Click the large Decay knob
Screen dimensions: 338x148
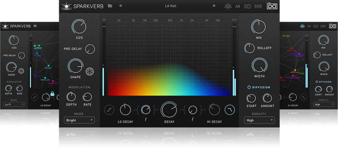point(169,110)
